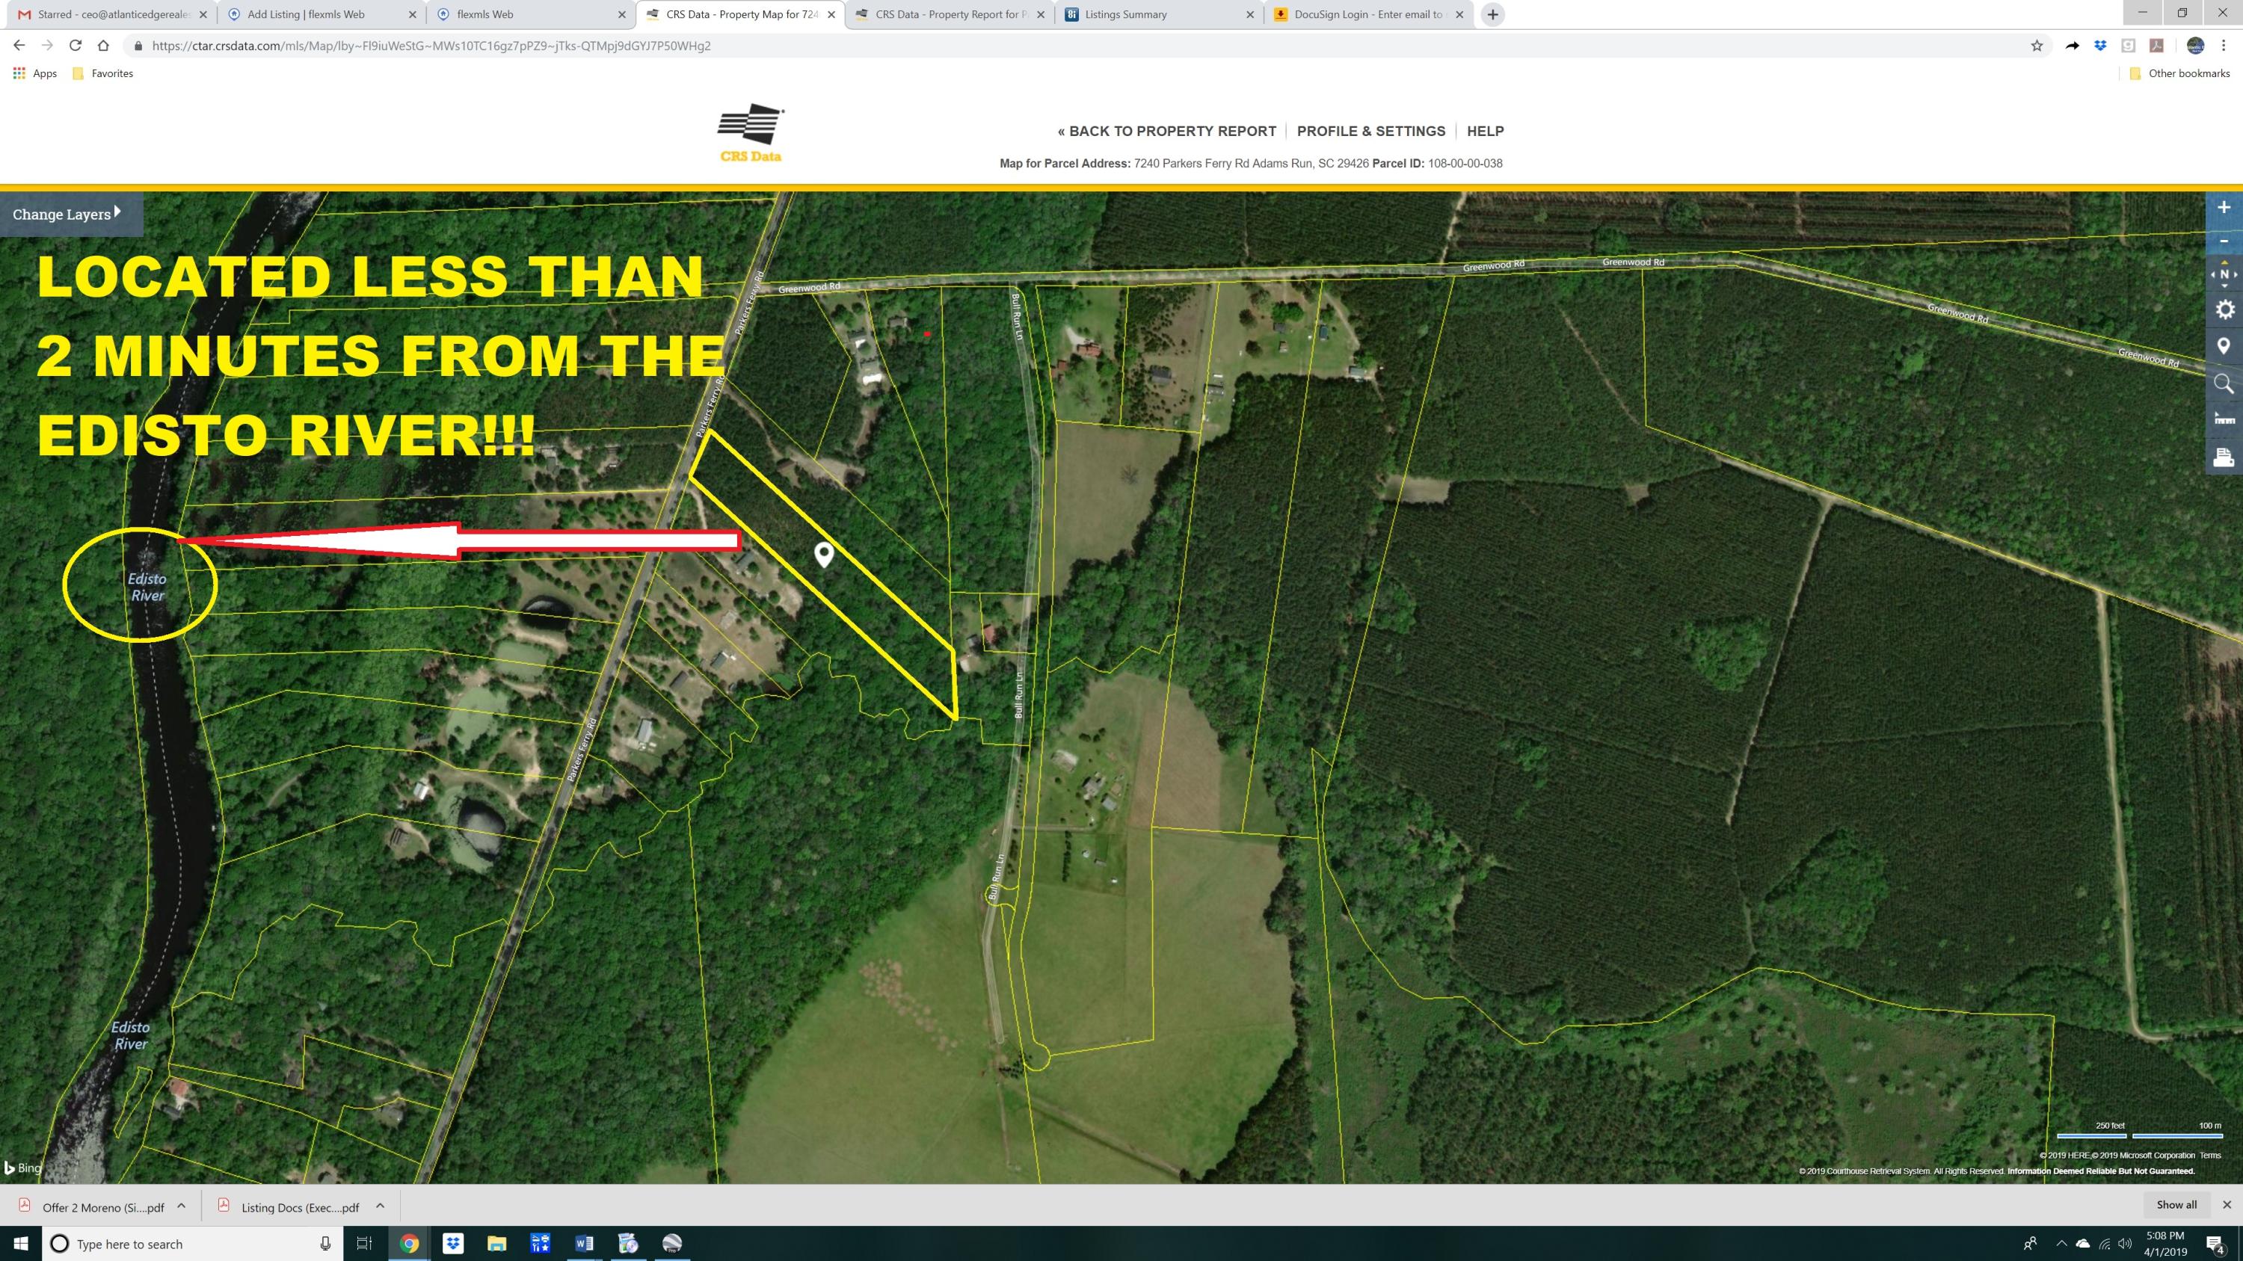
Task: Switch to the DocuSign Login tab
Action: coord(1369,14)
